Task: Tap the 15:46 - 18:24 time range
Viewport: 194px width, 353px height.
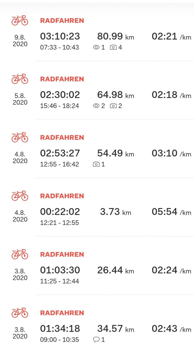Action: point(60,106)
